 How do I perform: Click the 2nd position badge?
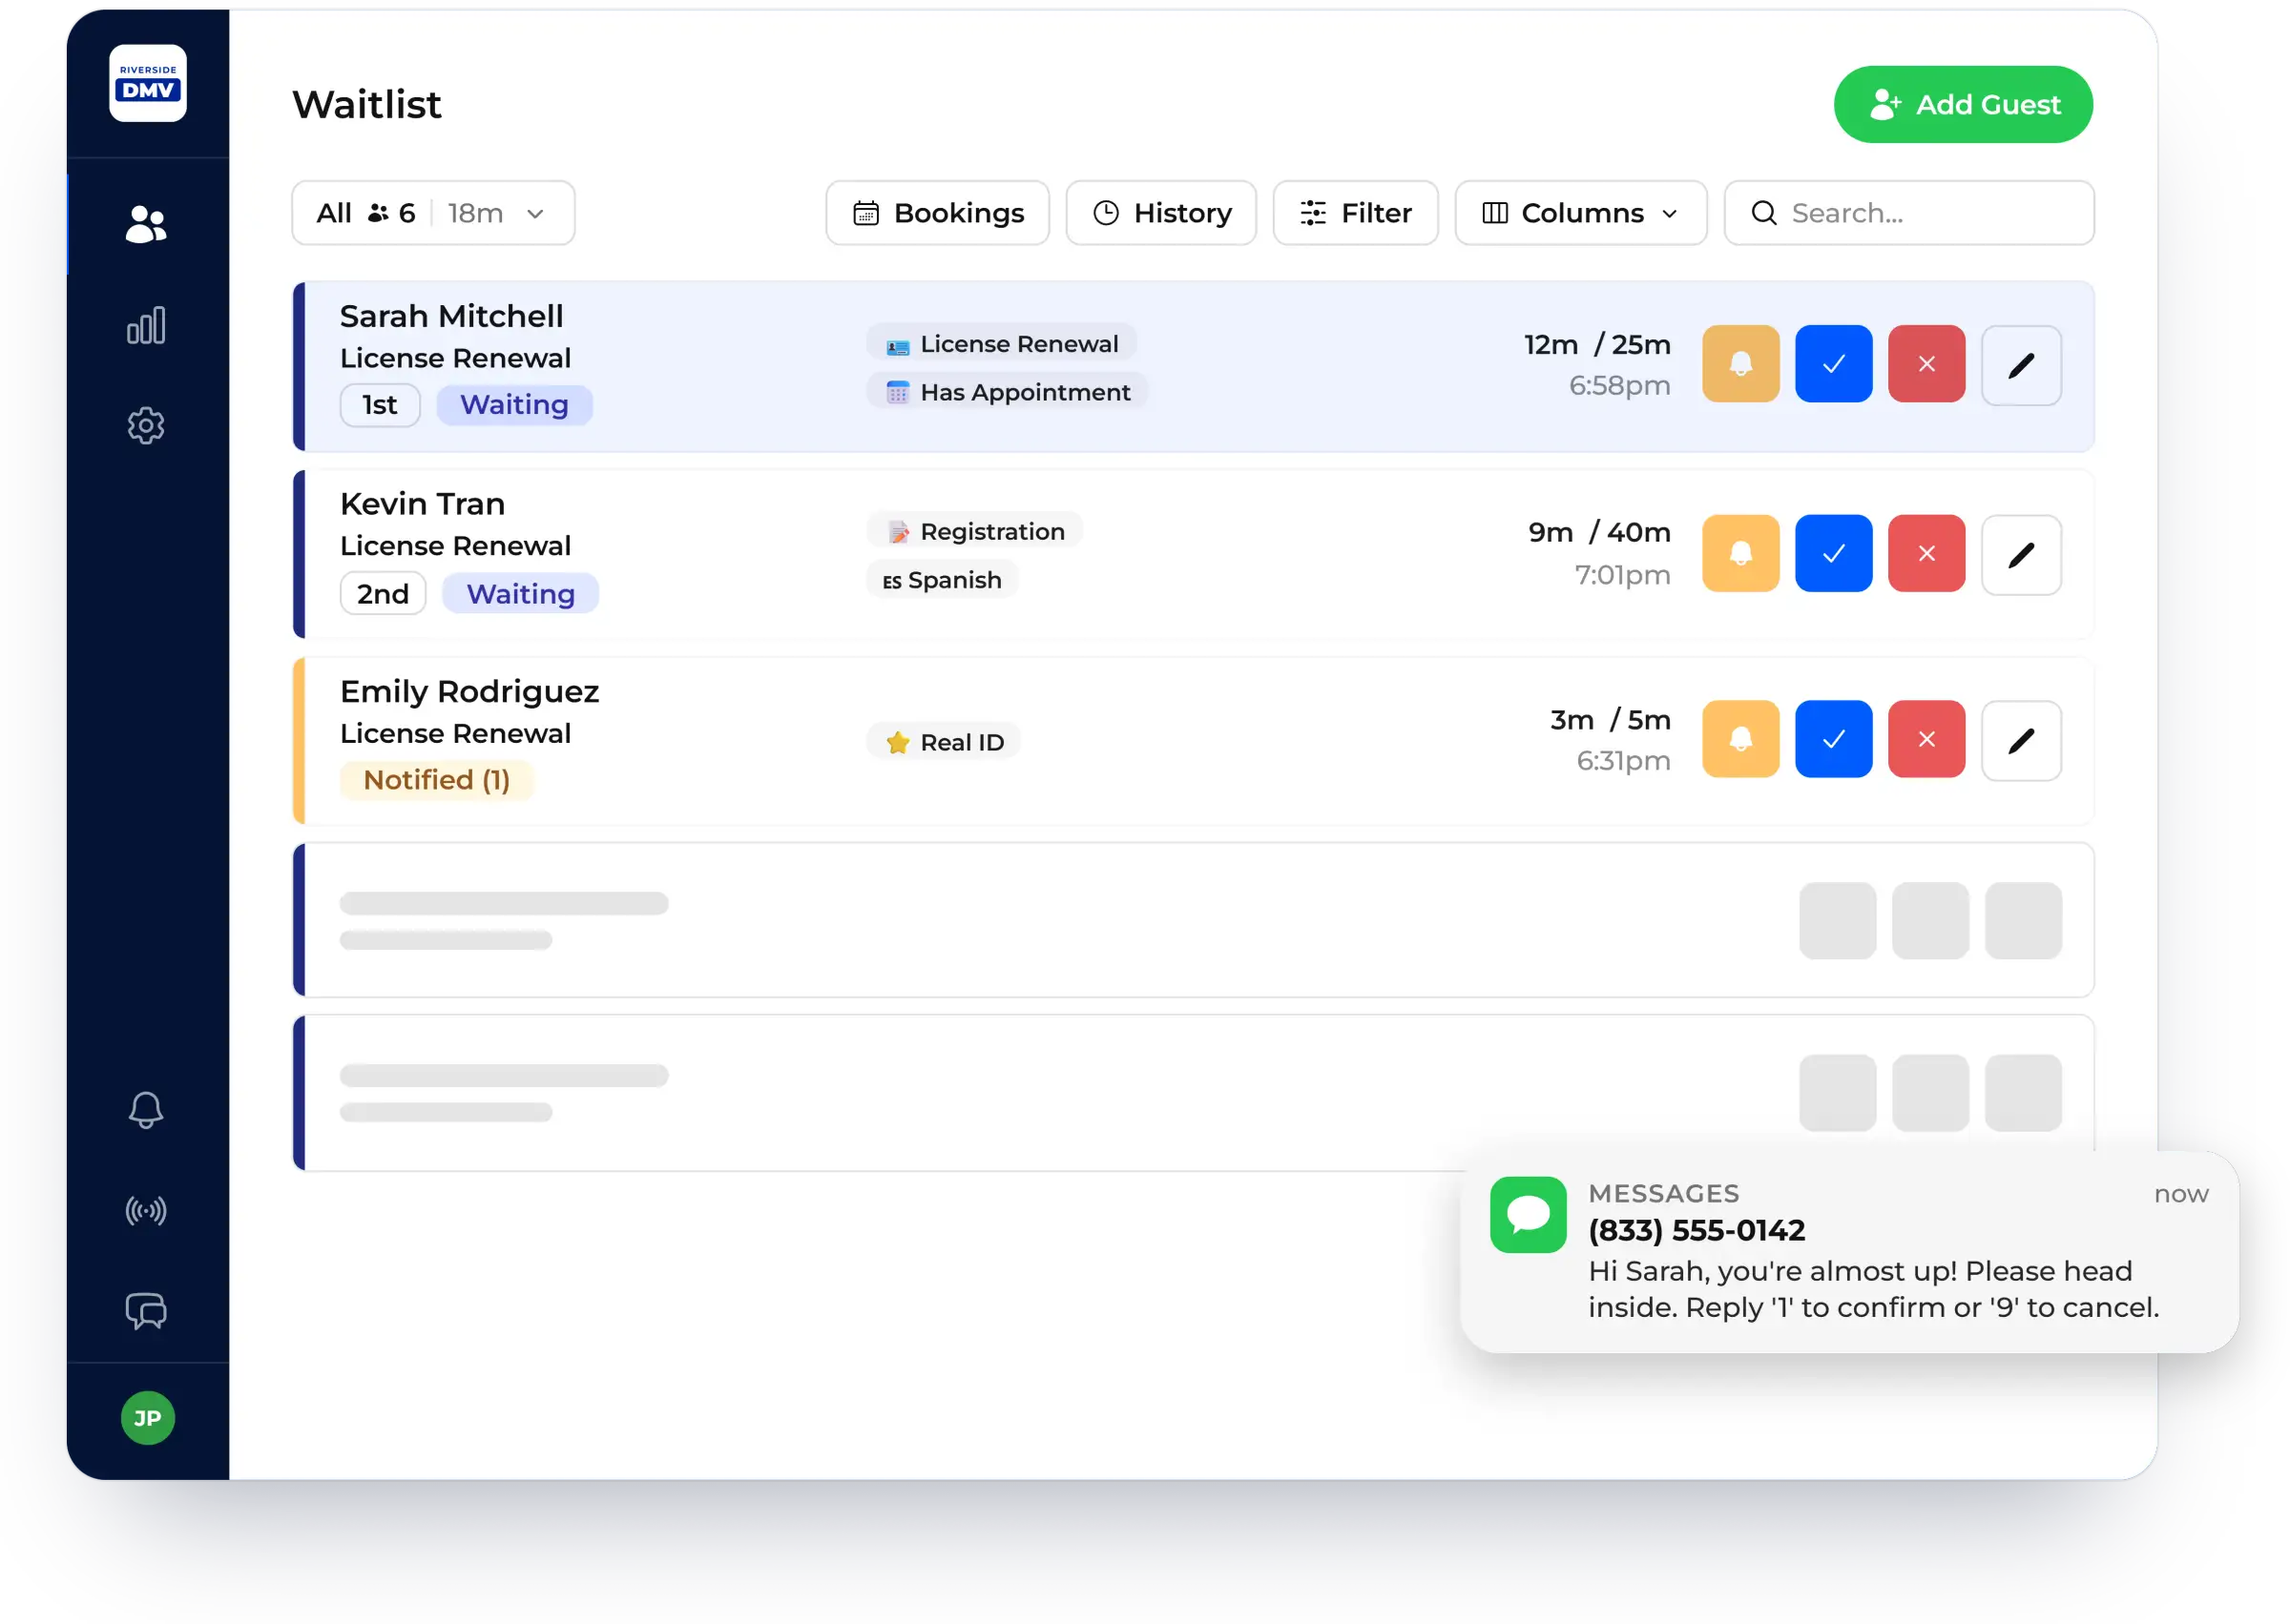[x=384, y=594]
